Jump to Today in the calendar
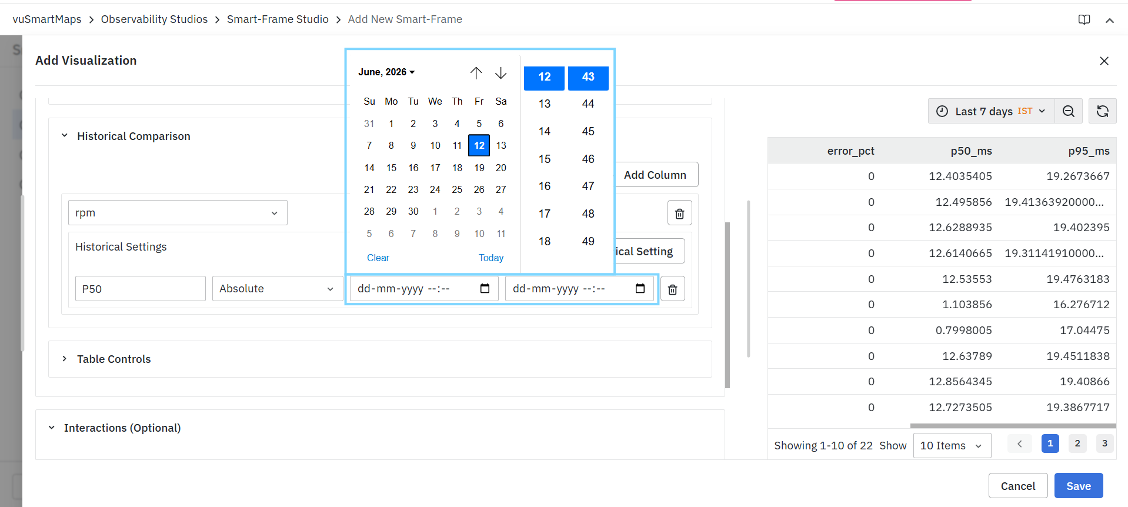 (x=491, y=258)
